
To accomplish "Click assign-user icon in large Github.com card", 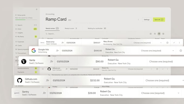I will point(47,80).
